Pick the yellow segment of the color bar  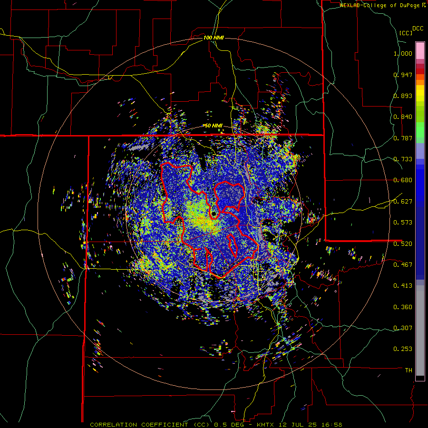click(x=420, y=94)
